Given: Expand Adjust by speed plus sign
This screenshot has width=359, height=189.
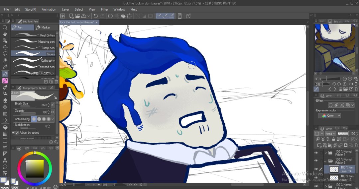Looking at the screenshot, I should coord(13,133).
